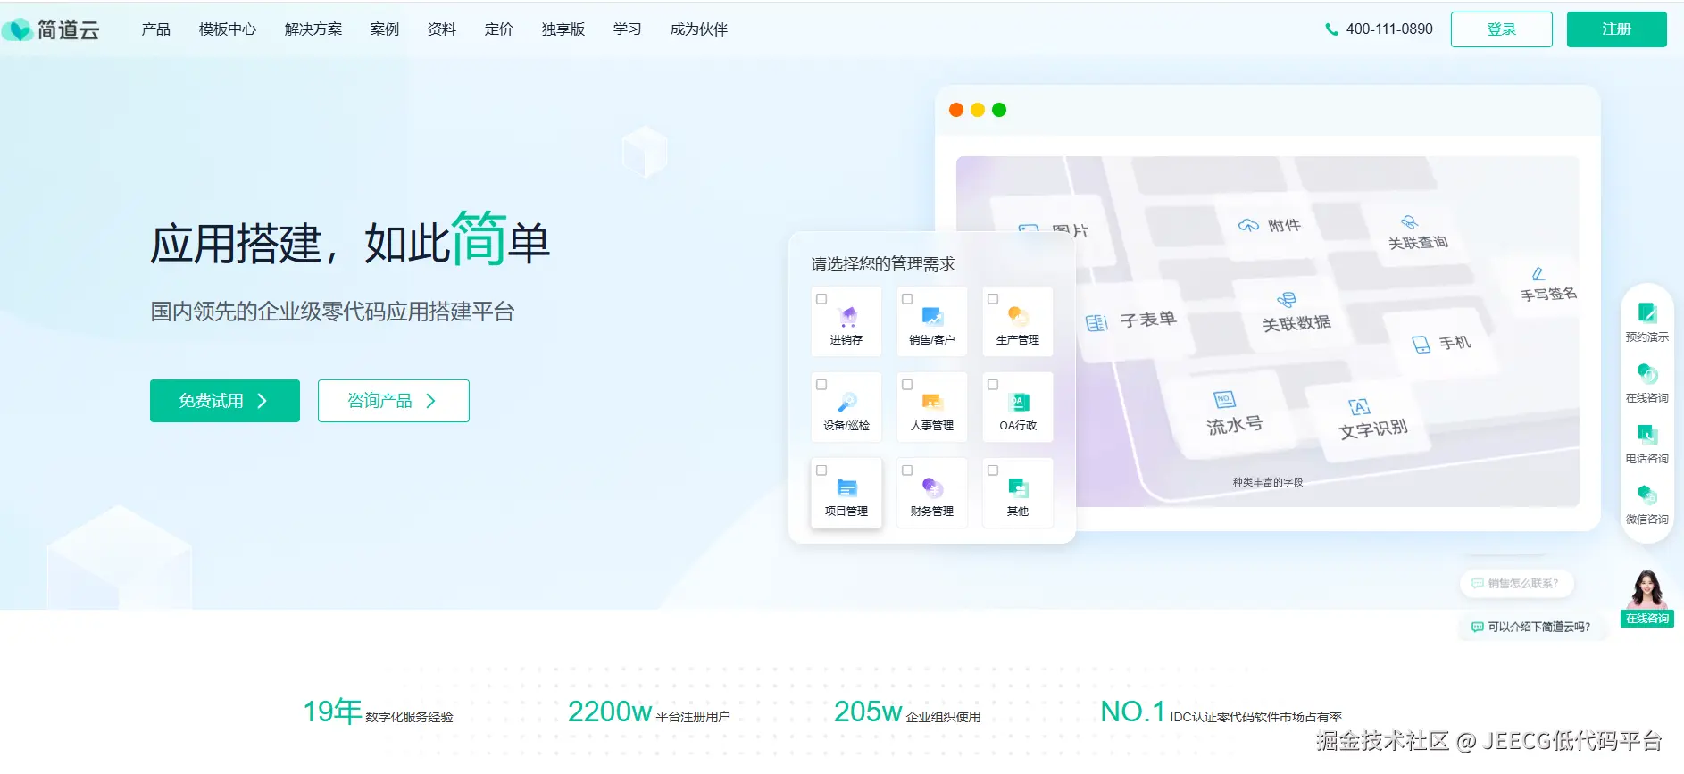The width and height of the screenshot is (1684, 774).
Task: Open 微信咨询 in the side toolbar
Action: click(x=1647, y=504)
